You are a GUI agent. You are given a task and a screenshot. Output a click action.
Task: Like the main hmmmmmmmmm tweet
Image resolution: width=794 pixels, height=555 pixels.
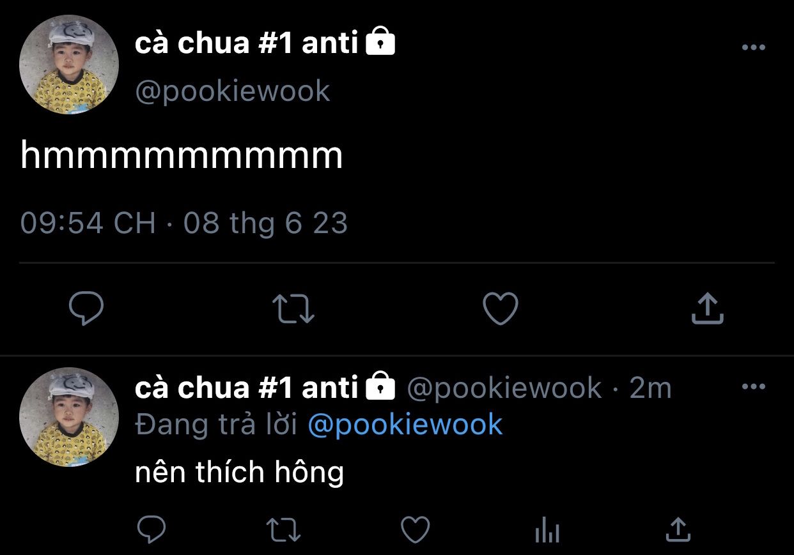(500, 309)
